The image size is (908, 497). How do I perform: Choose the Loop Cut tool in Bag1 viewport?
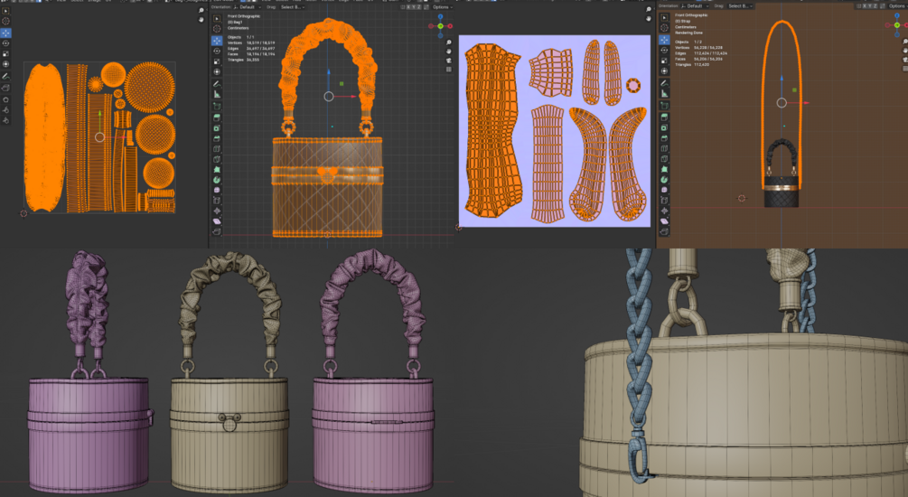(217, 149)
